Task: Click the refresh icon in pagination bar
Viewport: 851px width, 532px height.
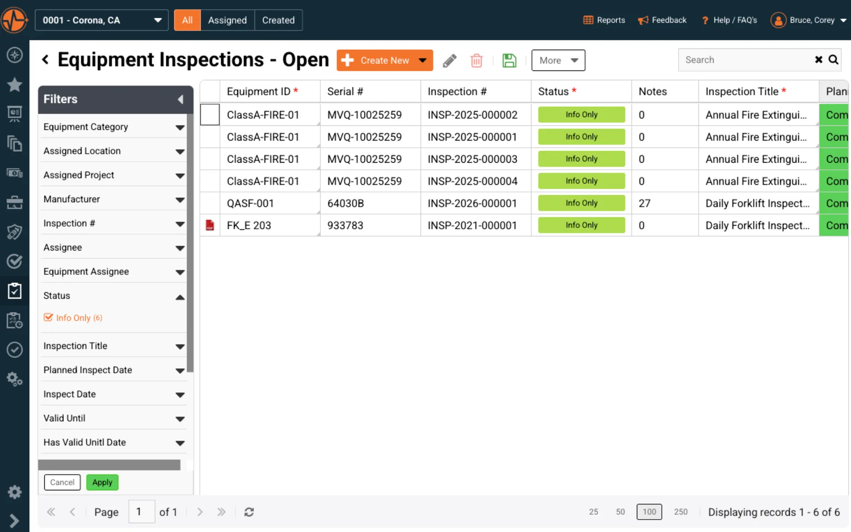Action: point(249,512)
